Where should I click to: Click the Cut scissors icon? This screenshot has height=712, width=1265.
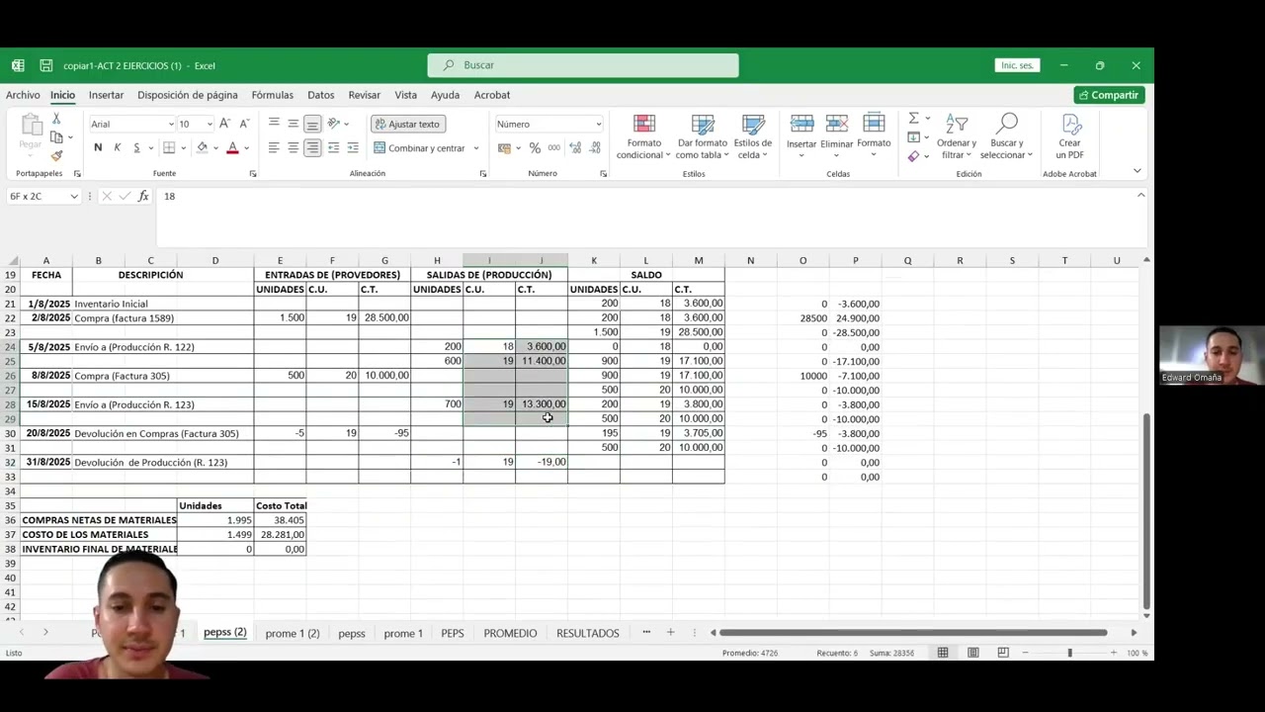[x=56, y=119]
